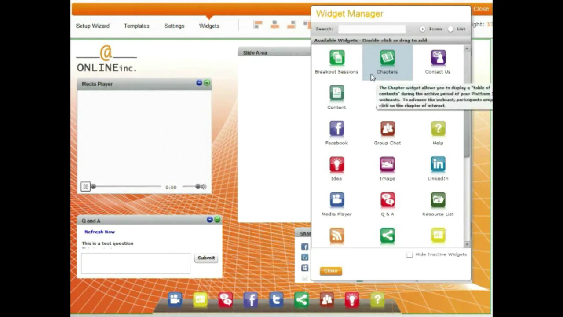Screen dimensions: 563x317
Task: Select the Group Chat widget icon
Action: [x=388, y=129]
